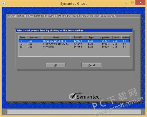Click the Symantec Ghost 12.0.0.8019 version text
This screenshot has height=117, width=147.
click(24, 16)
